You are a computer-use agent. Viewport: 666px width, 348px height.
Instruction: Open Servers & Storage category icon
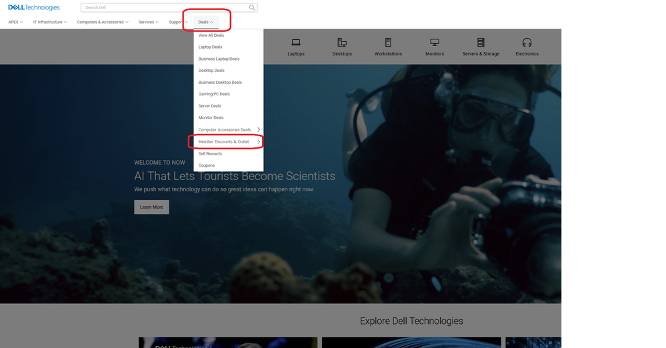coord(481,43)
